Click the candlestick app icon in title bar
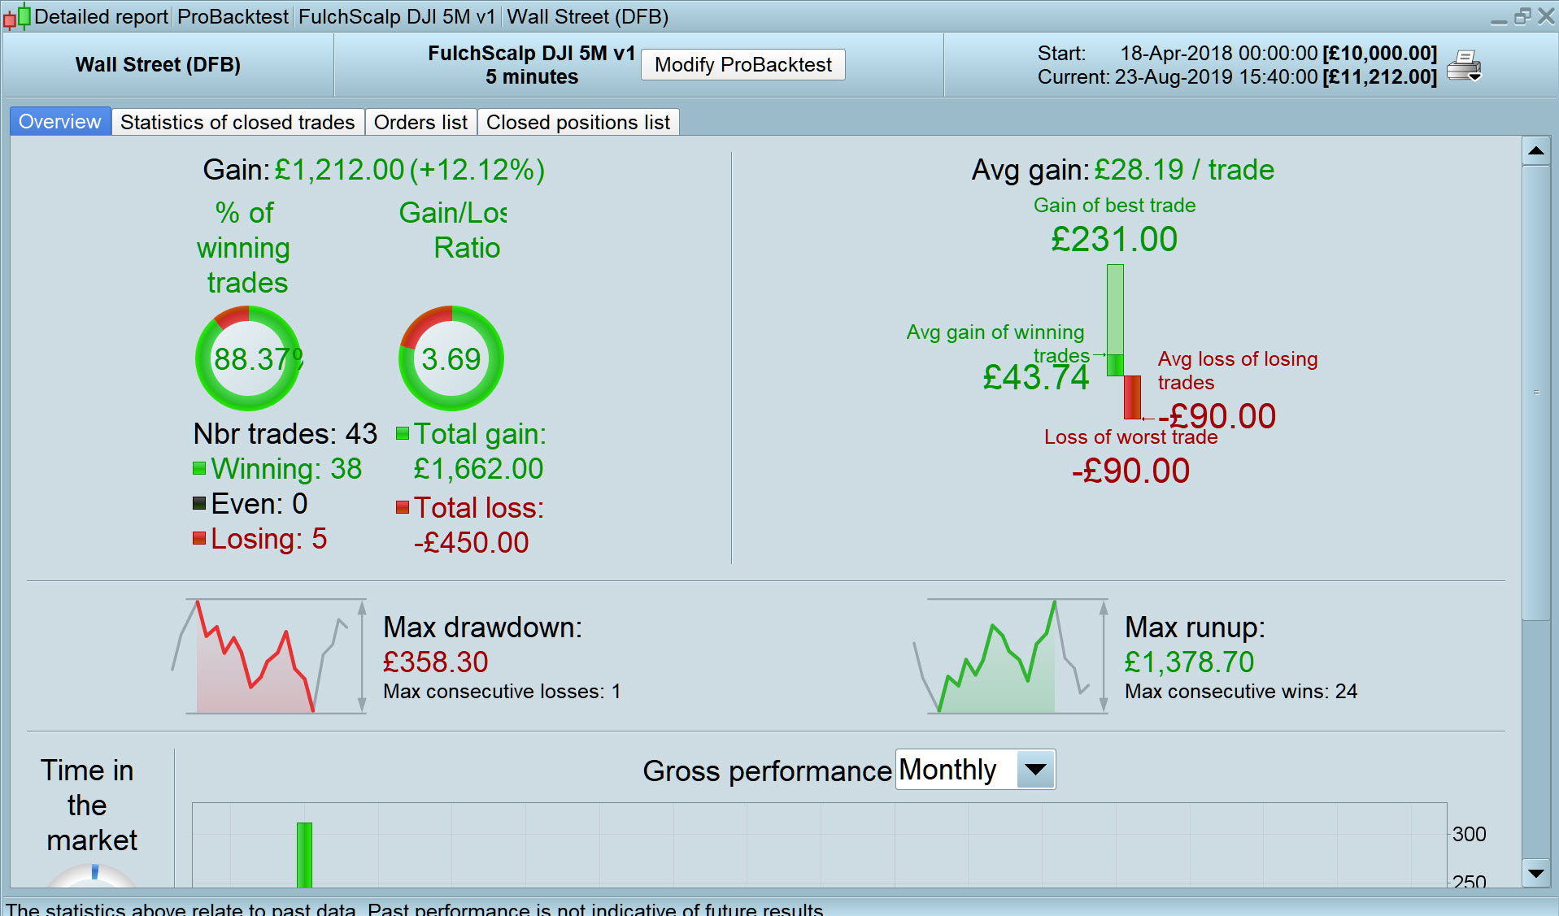This screenshot has width=1559, height=916. 17,16
